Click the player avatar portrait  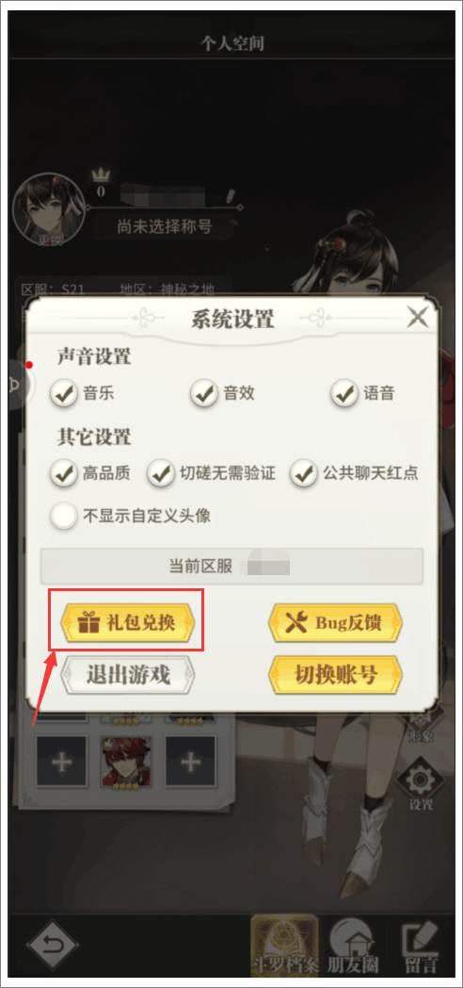pyautogui.click(x=50, y=209)
